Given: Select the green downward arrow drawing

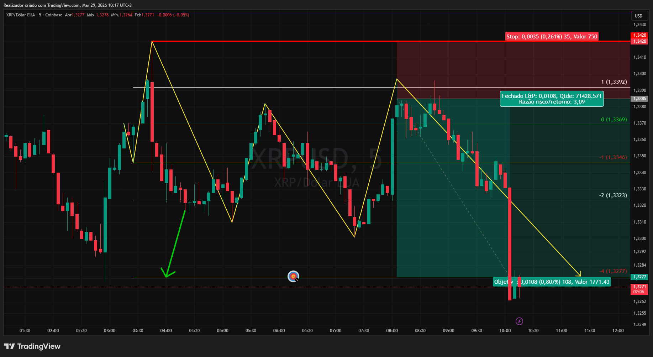Looking at the screenshot, I should click(175, 243).
